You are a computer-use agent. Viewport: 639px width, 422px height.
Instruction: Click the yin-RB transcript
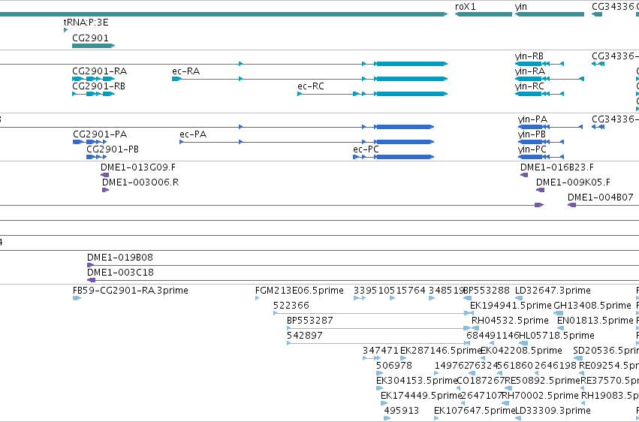tap(539, 64)
